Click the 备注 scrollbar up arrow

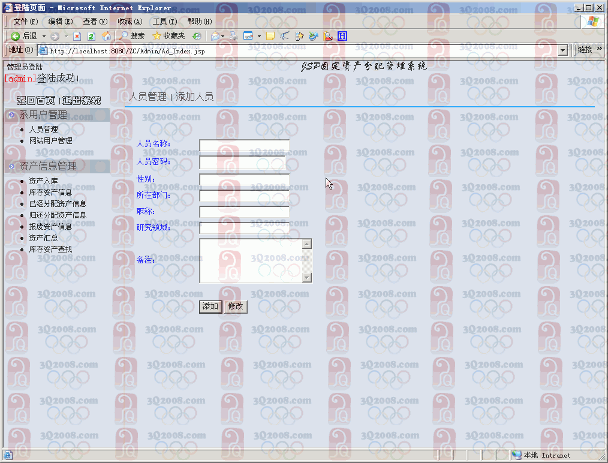[307, 244]
